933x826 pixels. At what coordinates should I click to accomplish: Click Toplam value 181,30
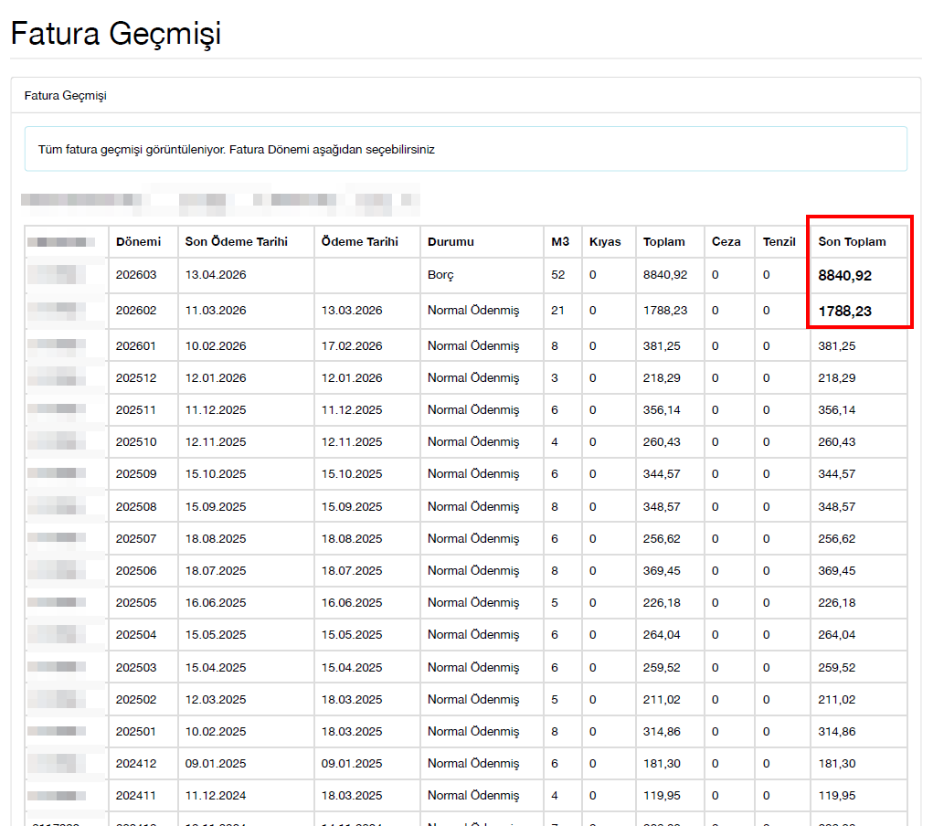(662, 765)
